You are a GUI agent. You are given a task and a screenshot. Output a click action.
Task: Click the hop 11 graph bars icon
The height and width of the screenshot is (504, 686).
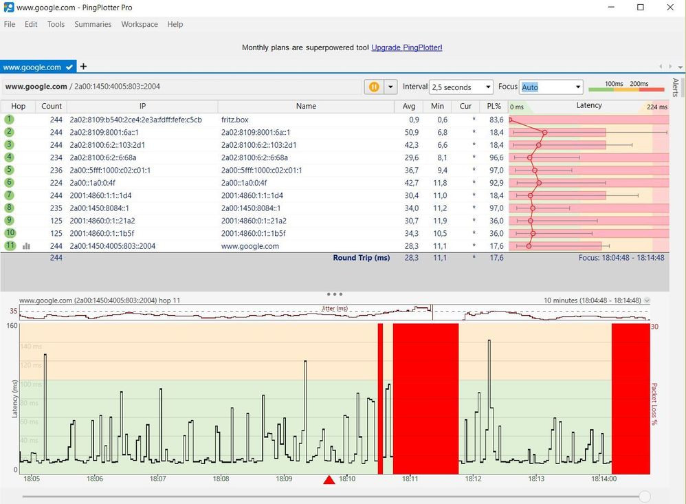point(26,245)
